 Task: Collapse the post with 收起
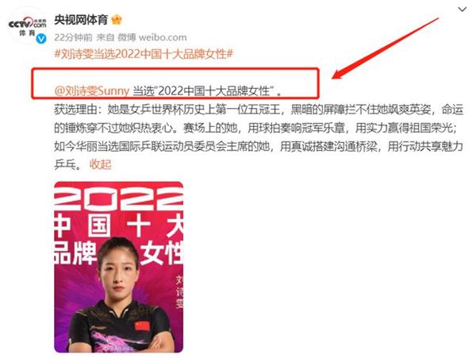point(100,164)
